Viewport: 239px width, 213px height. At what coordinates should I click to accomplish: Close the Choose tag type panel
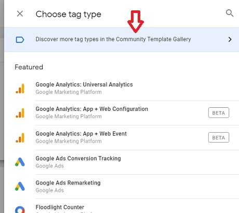point(20,13)
